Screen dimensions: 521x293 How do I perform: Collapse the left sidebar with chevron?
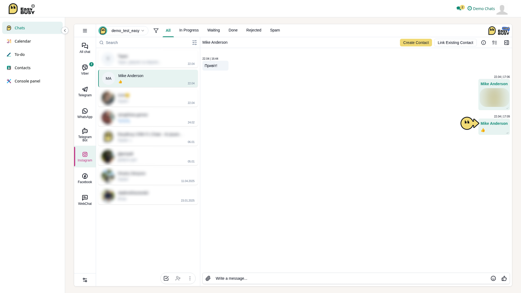[65, 30]
